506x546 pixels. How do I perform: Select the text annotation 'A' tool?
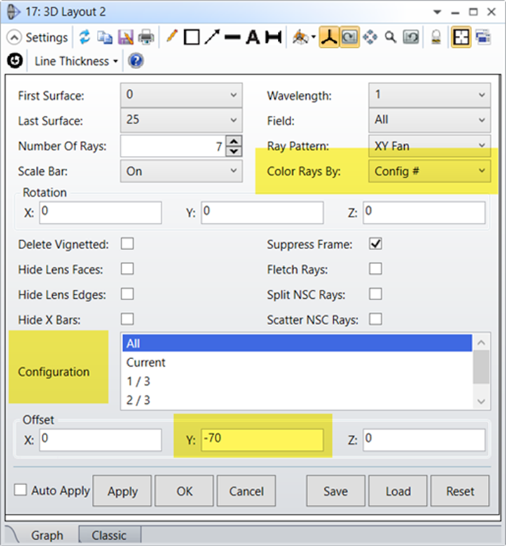tap(253, 38)
